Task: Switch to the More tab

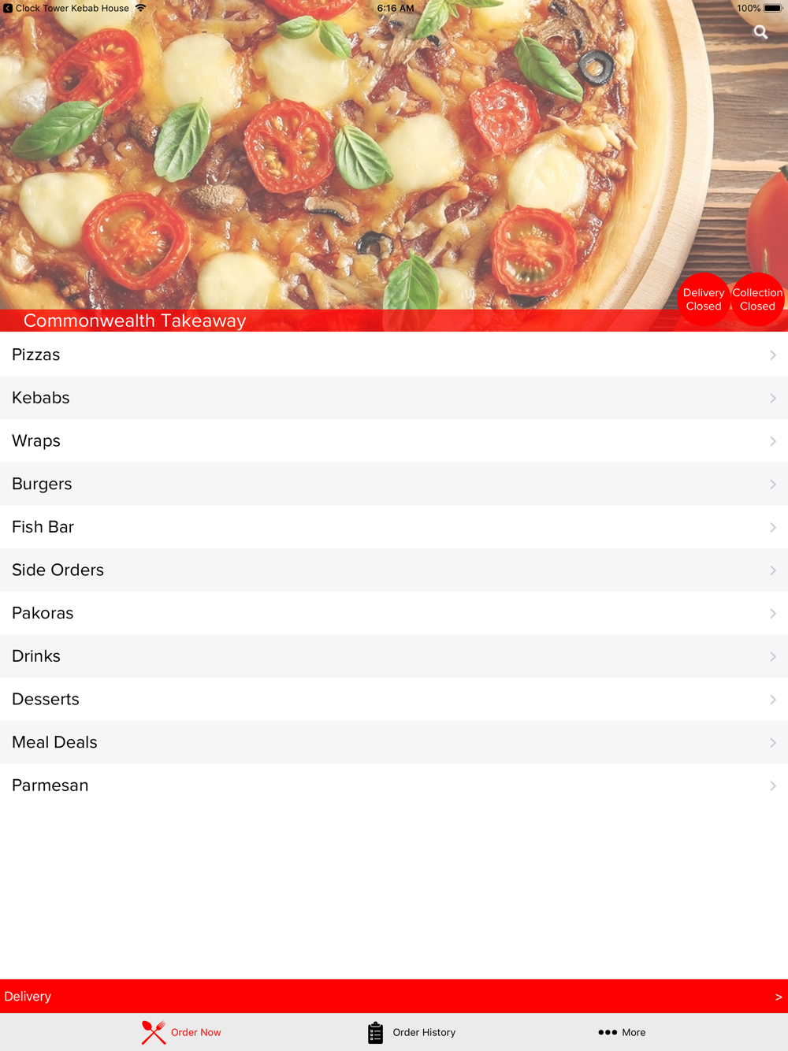Action: click(x=622, y=1032)
